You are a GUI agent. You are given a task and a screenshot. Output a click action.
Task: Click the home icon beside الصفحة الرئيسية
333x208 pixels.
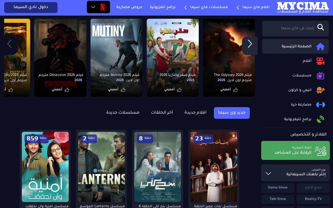tap(320, 47)
